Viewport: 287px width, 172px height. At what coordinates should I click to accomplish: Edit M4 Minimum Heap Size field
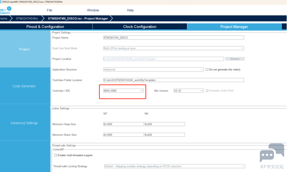point(165,124)
